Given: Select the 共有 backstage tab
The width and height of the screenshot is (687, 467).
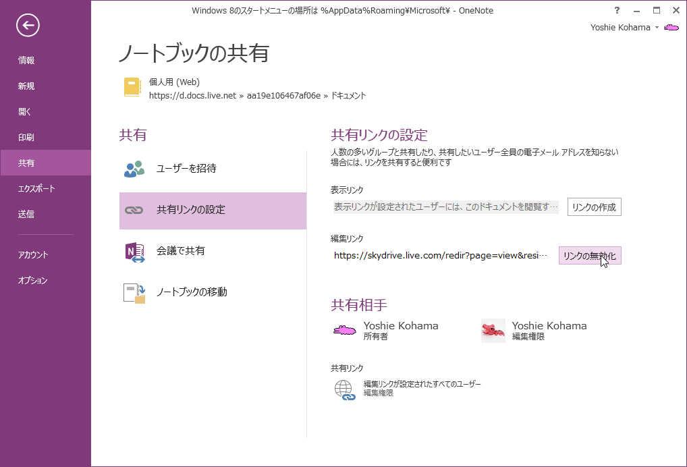Looking at the screenshot, I should pos(46,163).
